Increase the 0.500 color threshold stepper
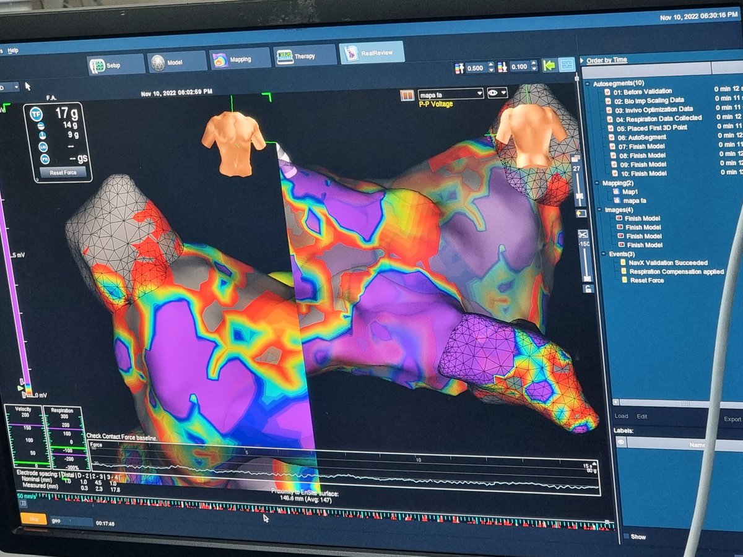Screen dimensions: 743x557 (490, 64)
